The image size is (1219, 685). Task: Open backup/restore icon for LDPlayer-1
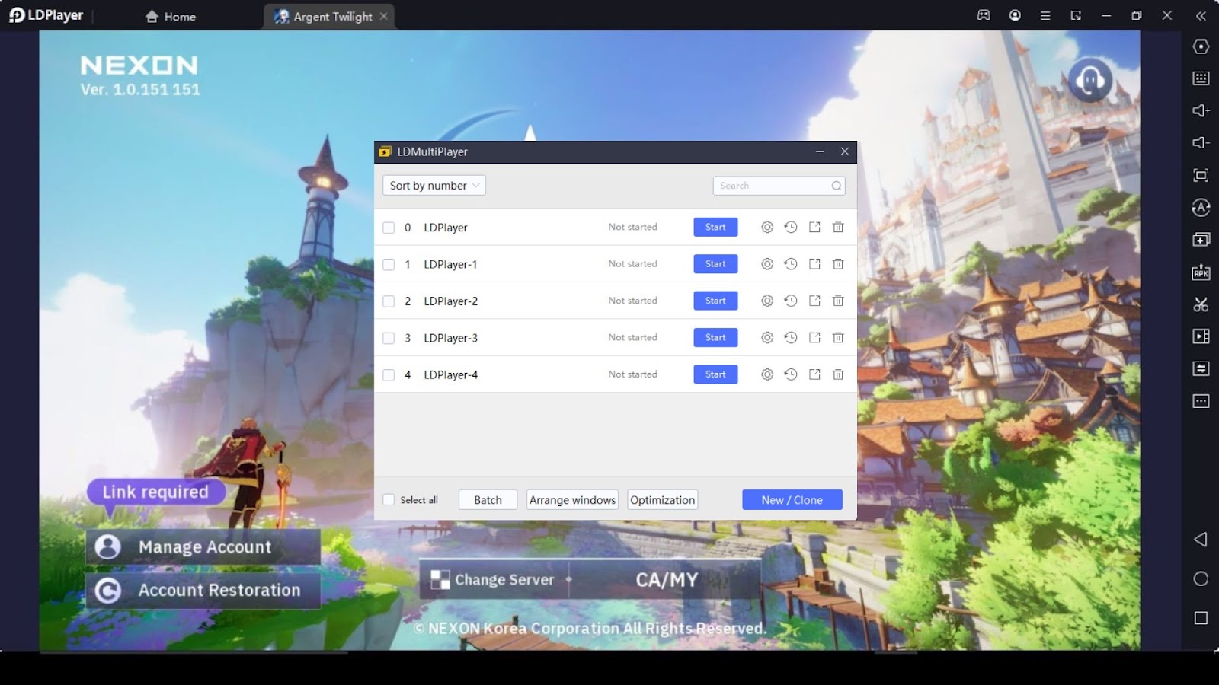click(791, 263)
